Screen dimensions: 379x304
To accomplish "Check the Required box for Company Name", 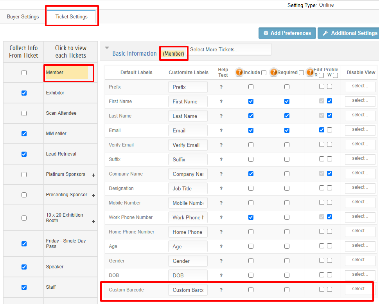I will pyautogui.click(x=287, y=174).
